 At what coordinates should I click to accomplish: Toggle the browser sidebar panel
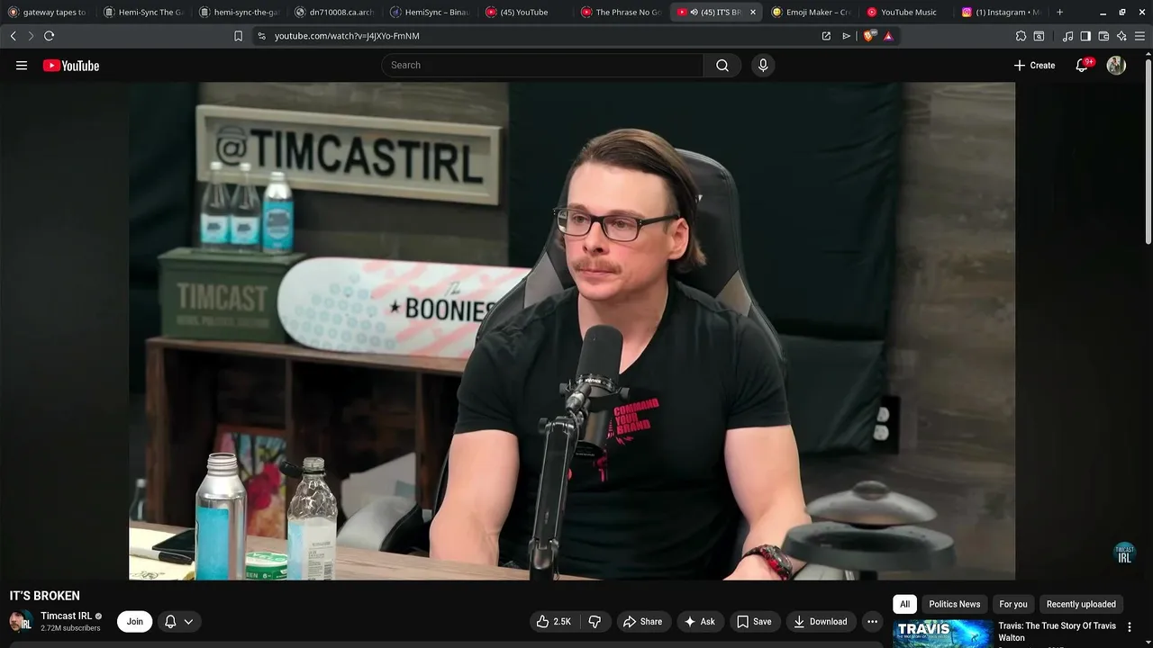(1085, 36)
